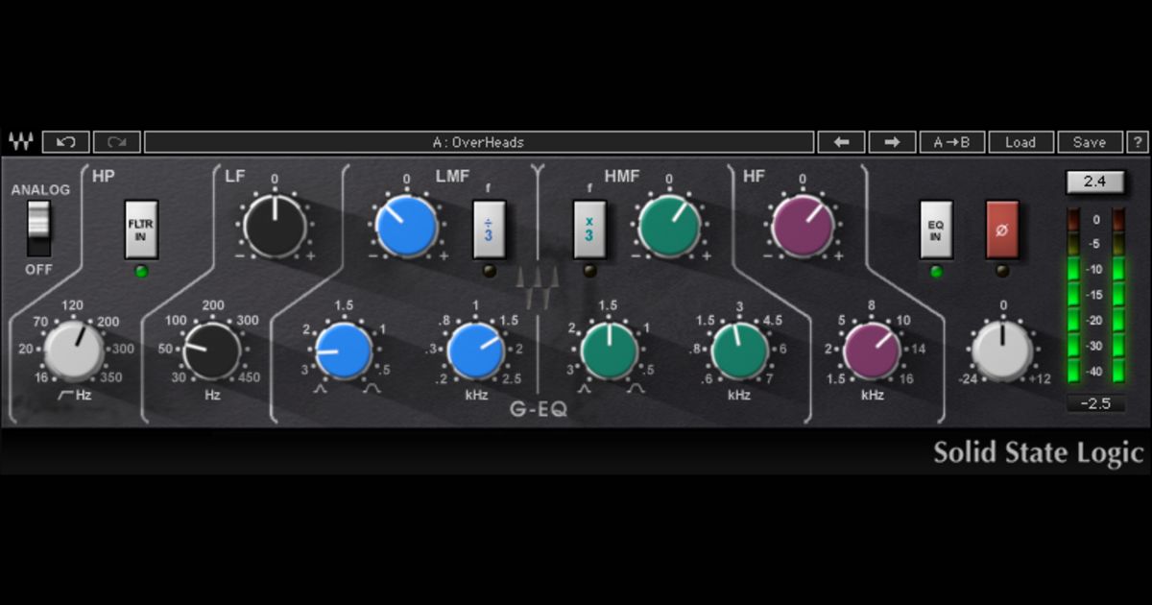Toggle the HMF x3 multiplier button

pos(589,230)
